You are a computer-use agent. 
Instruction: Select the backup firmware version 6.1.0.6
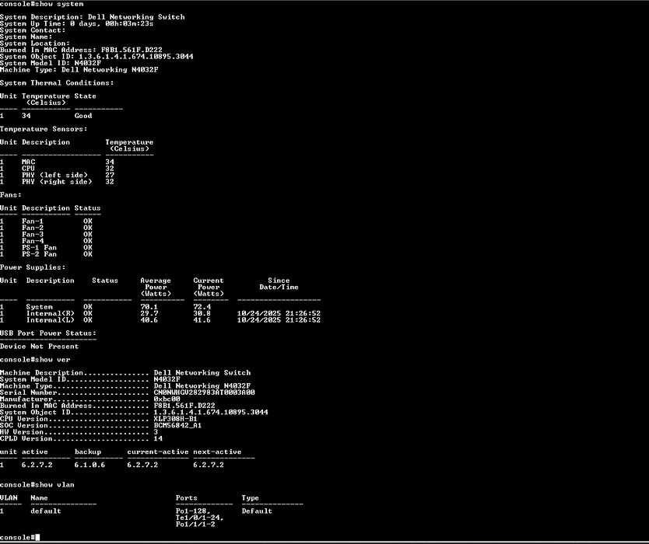[x=89, y=465]
